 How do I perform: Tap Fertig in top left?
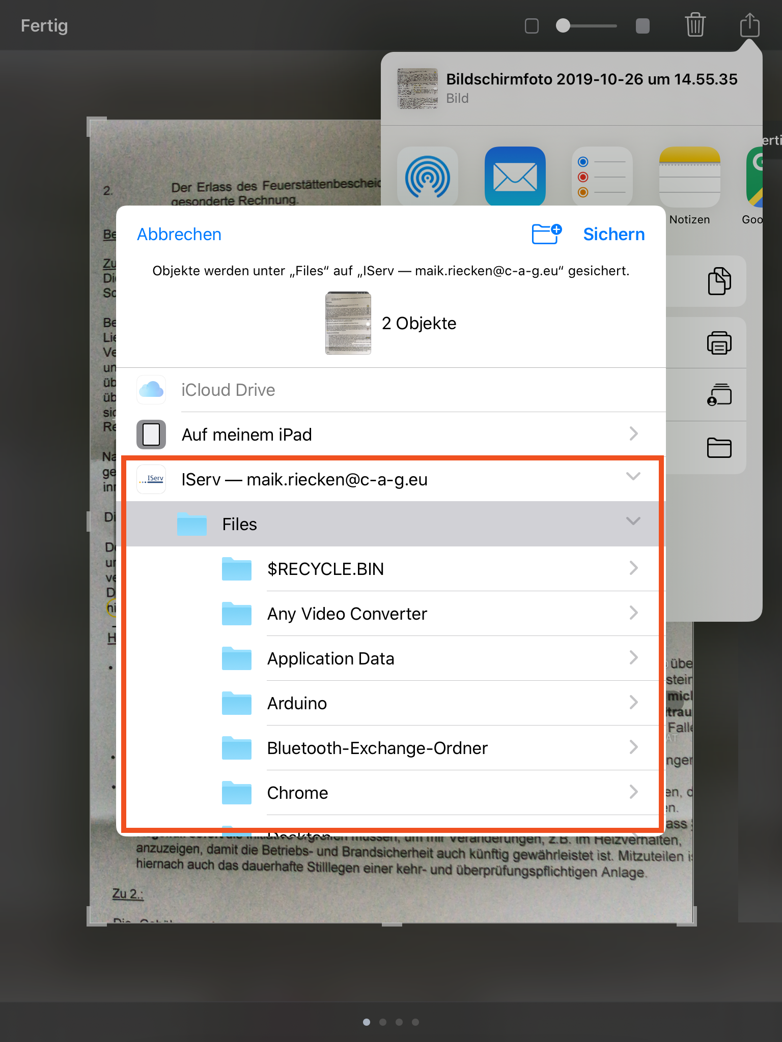pyautogui.click(x=44, y=25)
